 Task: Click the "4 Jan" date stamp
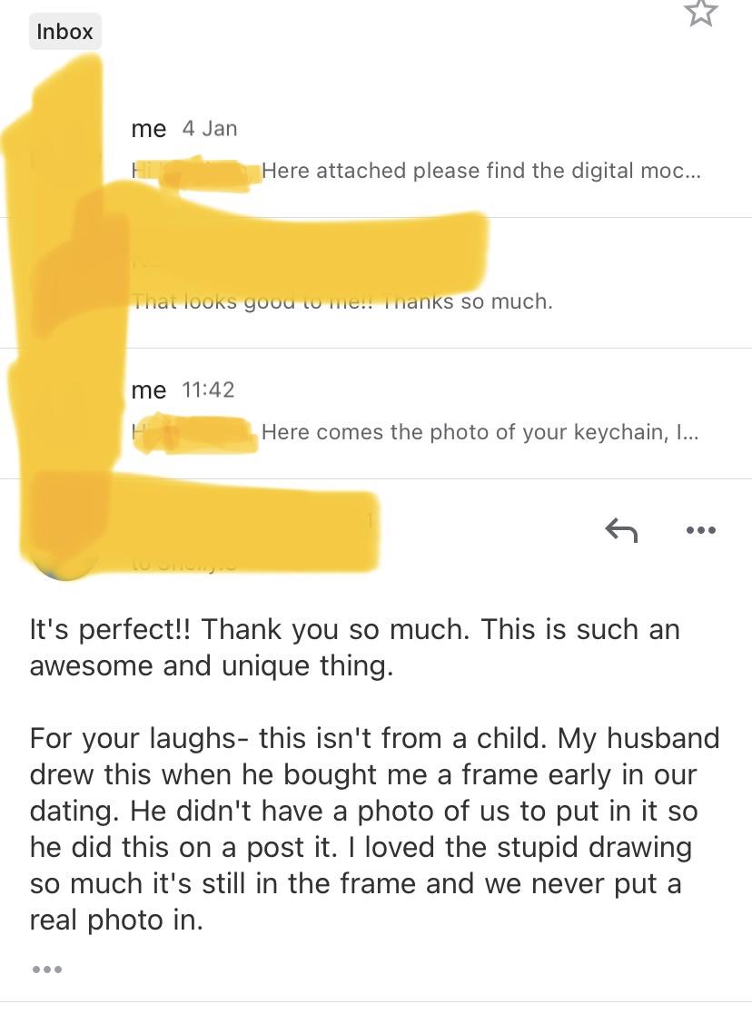pyautogui.click(x=210, y=129)
